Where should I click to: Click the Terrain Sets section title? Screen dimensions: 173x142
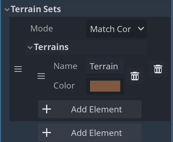(x=36, y=9)
